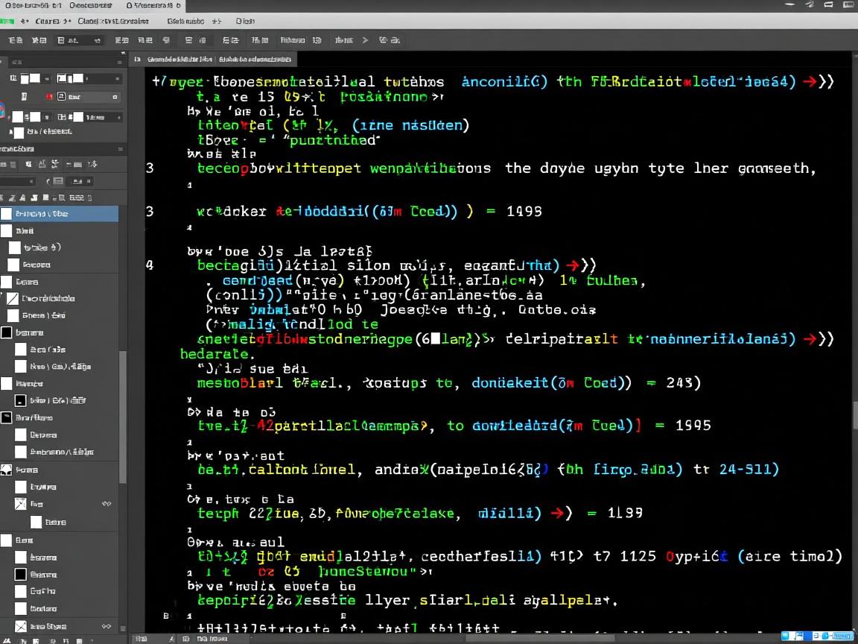The height and width of the screenshot is (644, 858).
Task: Tick the checkbox on the highlighted blue row
Action: coord(7,213)
